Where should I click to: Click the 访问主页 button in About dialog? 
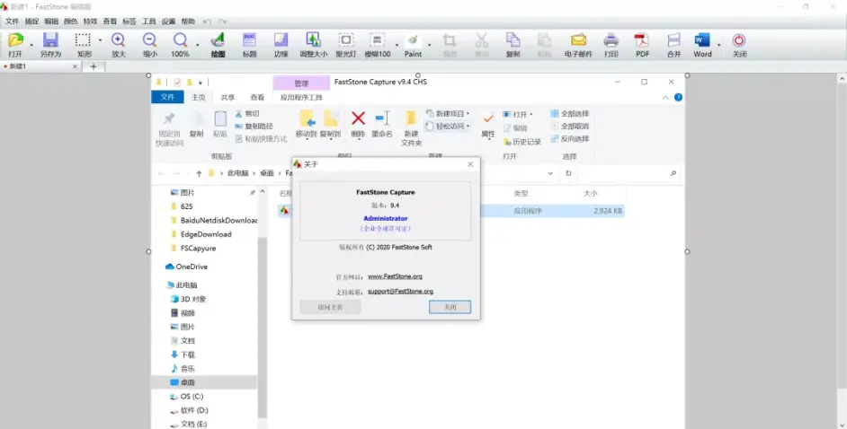pos(330,307)
